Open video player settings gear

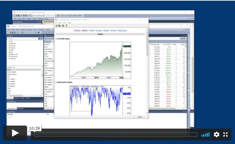[x=216, y=134]
